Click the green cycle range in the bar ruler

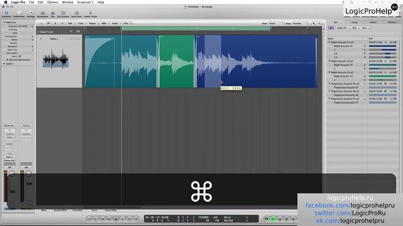(196, 28)
